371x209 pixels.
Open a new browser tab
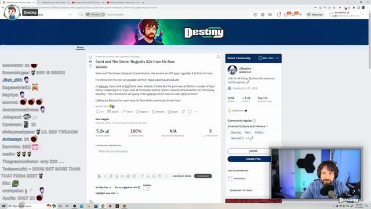tap(143, 2)
